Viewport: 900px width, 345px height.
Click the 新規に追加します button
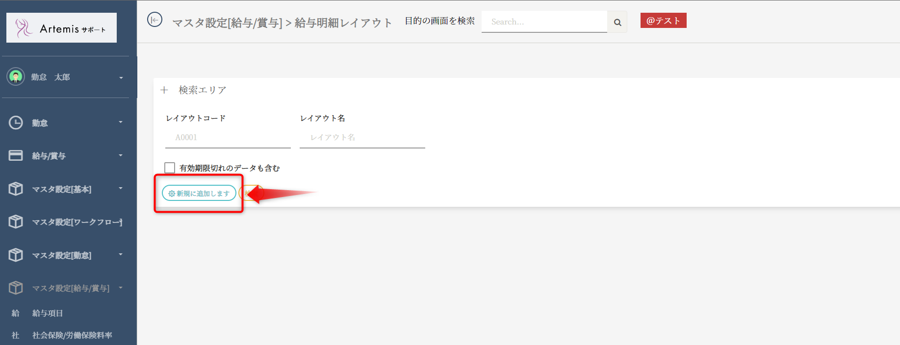coord(199,194)
